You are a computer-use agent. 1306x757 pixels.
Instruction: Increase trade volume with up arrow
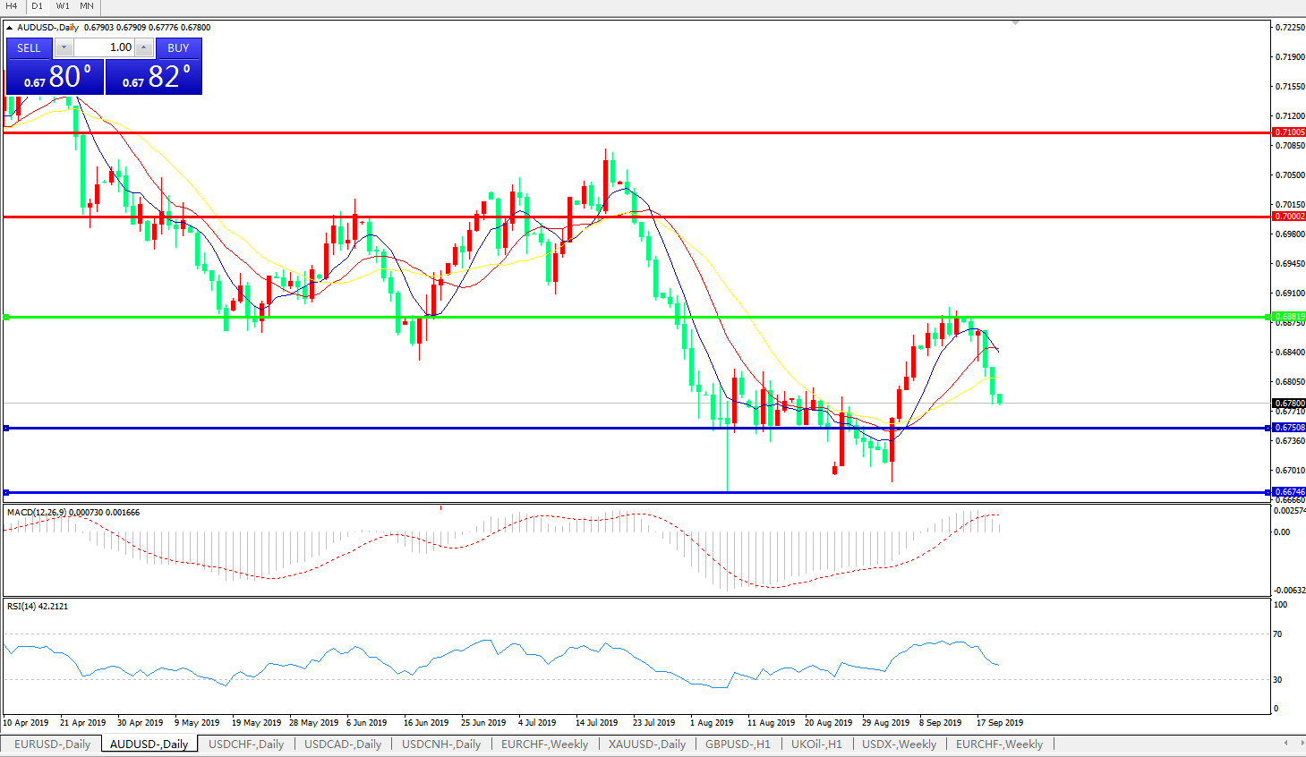tap(144, 47)
